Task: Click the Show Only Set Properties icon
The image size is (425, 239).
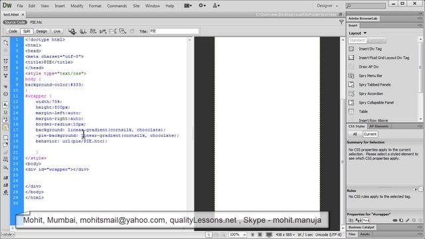Action: (366, 220)
